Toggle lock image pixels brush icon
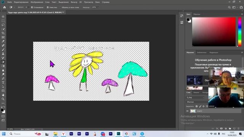 pyautogui.click(x=200, y=107)
